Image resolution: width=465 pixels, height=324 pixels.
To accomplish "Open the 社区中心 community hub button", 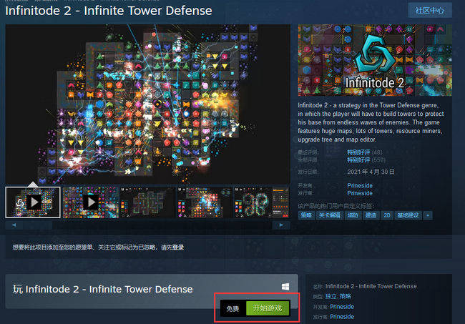I will pos(430,11).
